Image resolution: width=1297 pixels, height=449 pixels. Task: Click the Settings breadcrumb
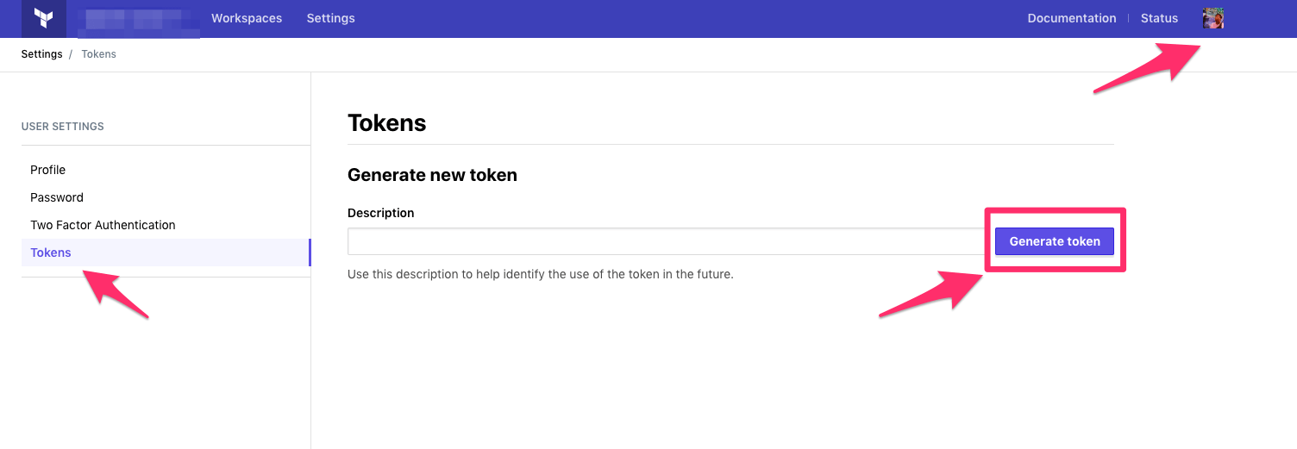coord(41,54)
